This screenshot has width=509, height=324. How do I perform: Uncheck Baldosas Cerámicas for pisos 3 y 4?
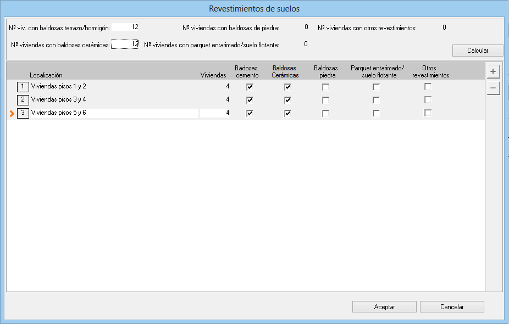coord(287,100)
